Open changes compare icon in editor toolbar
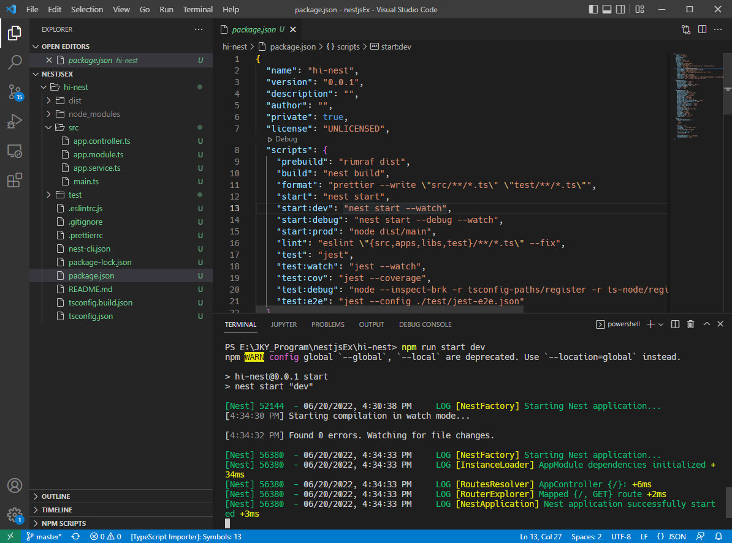The height and width of the screenshot is (543, 732). (686, 29)
